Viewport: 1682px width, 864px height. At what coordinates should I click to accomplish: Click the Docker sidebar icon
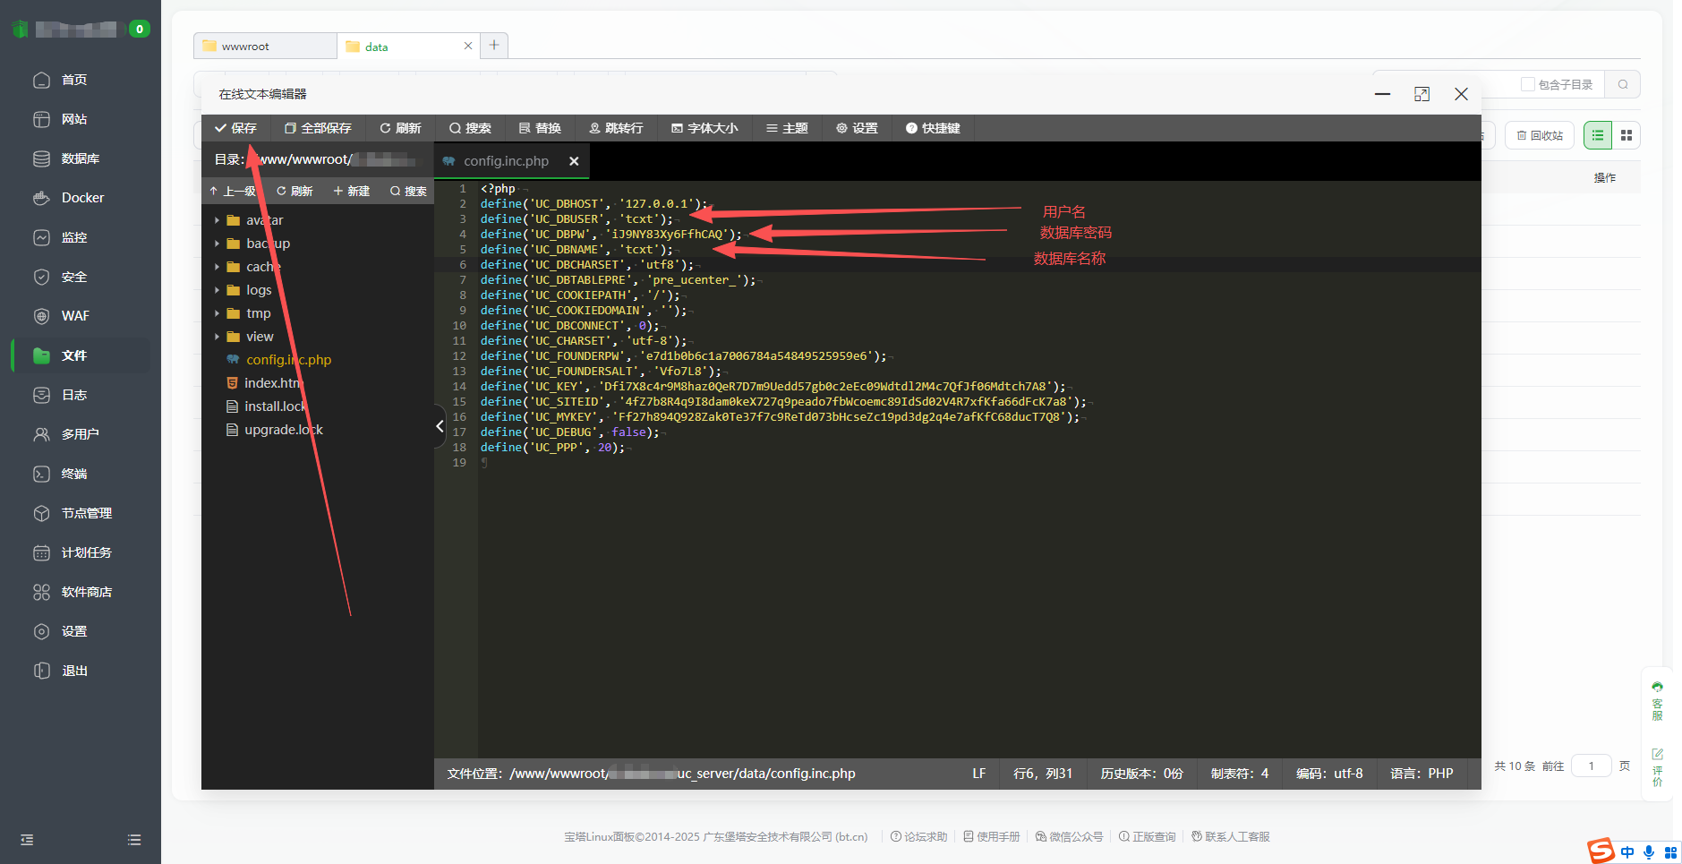point(41,198)
